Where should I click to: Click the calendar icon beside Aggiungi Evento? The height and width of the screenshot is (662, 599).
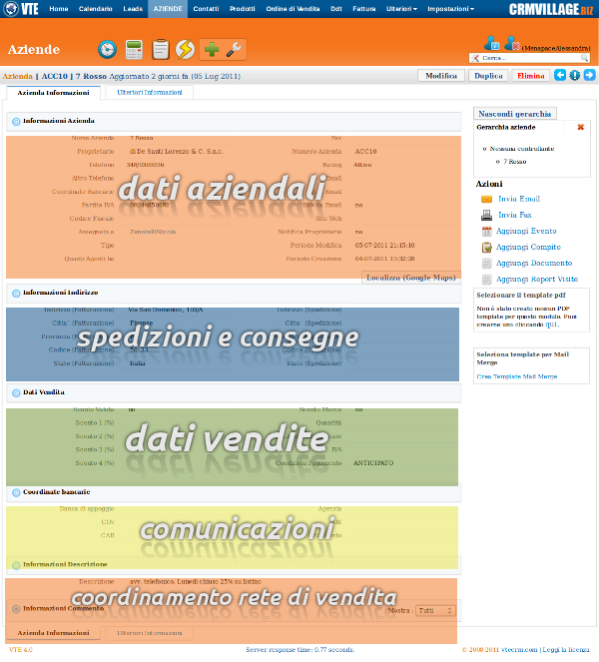[487, 231]
